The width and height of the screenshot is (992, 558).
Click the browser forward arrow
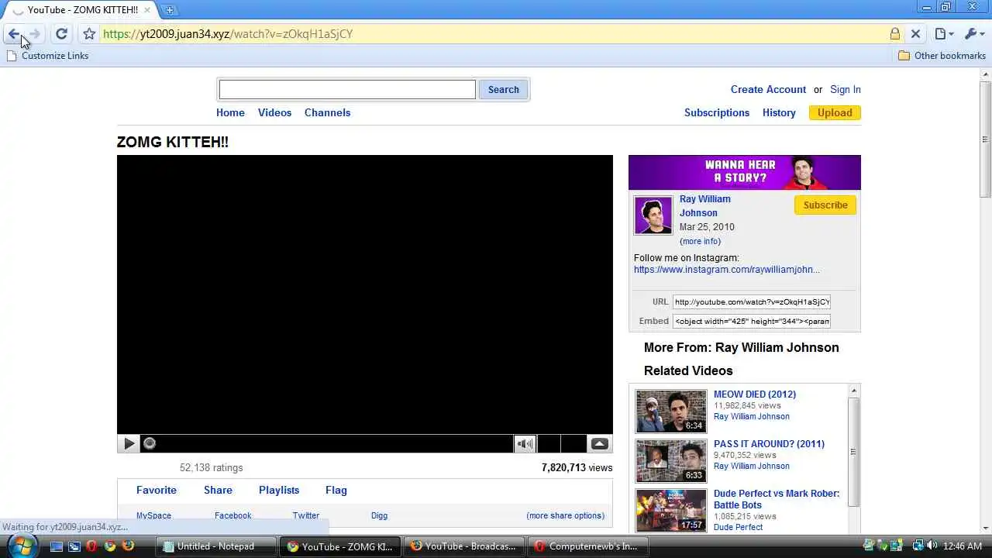pyautogui.click(x=35, y=34)
